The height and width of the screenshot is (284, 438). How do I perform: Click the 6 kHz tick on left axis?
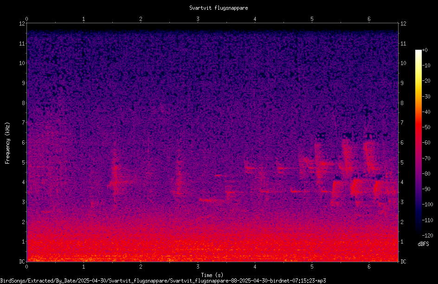click(22, 142)
